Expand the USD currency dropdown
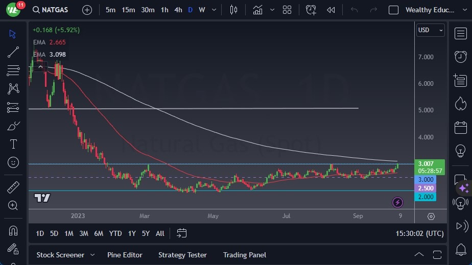 pyautogui.click(x=431, y=30)
